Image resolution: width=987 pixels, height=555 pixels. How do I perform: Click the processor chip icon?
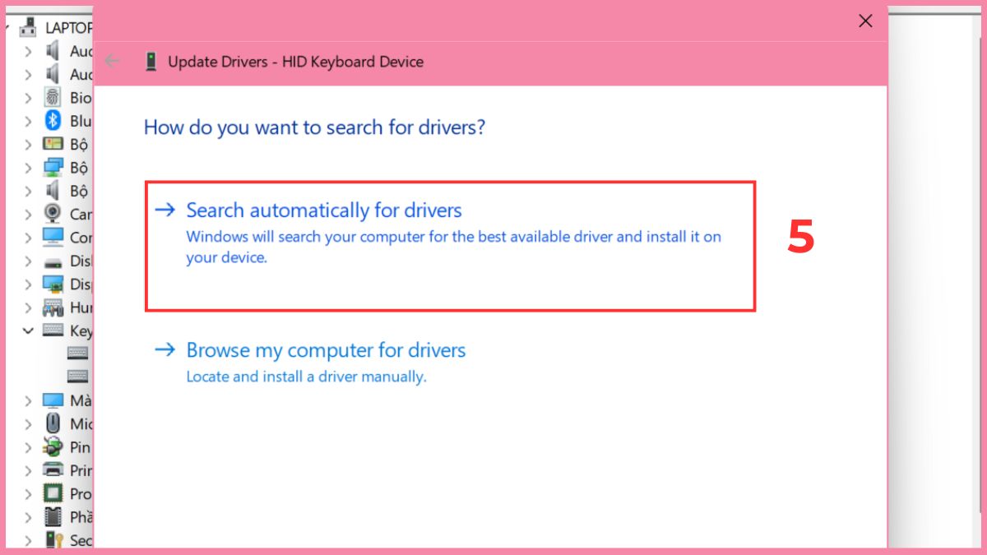point(51,493)
